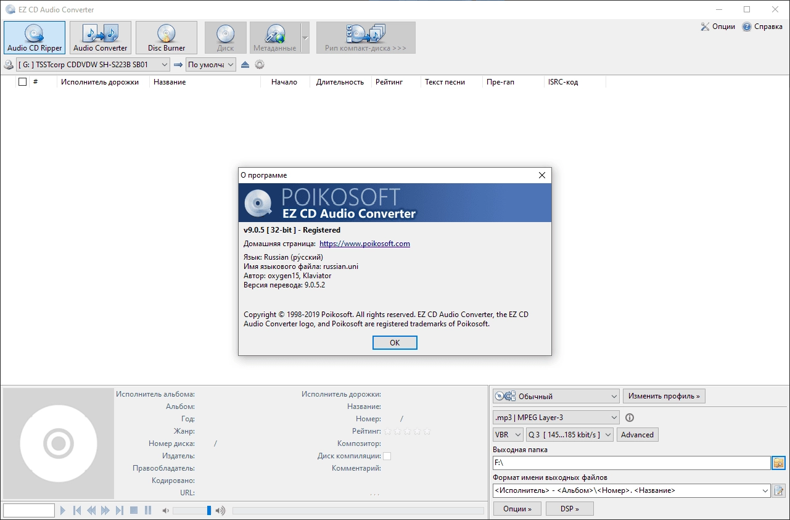Open Опции in top right
The width and height of the screenshot is (790, 520).
point(718,27)
